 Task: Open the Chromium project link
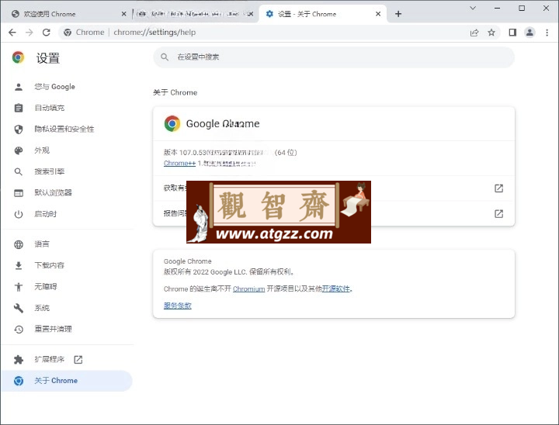pyautogui.click(x=249, y=289)
